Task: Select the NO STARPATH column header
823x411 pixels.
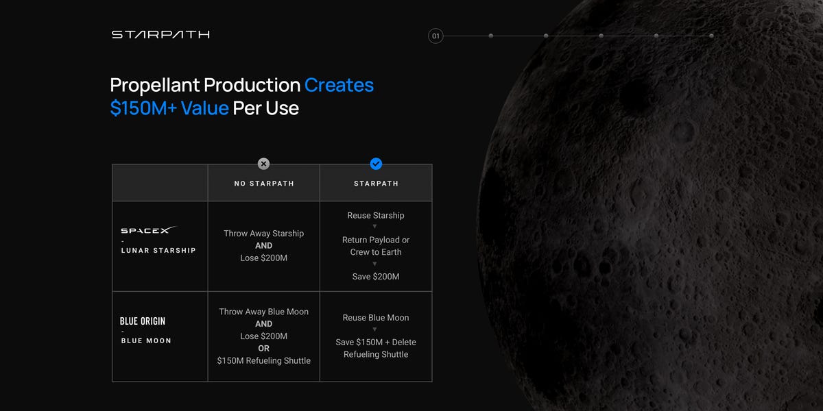Action: click(x=263, y=184)
